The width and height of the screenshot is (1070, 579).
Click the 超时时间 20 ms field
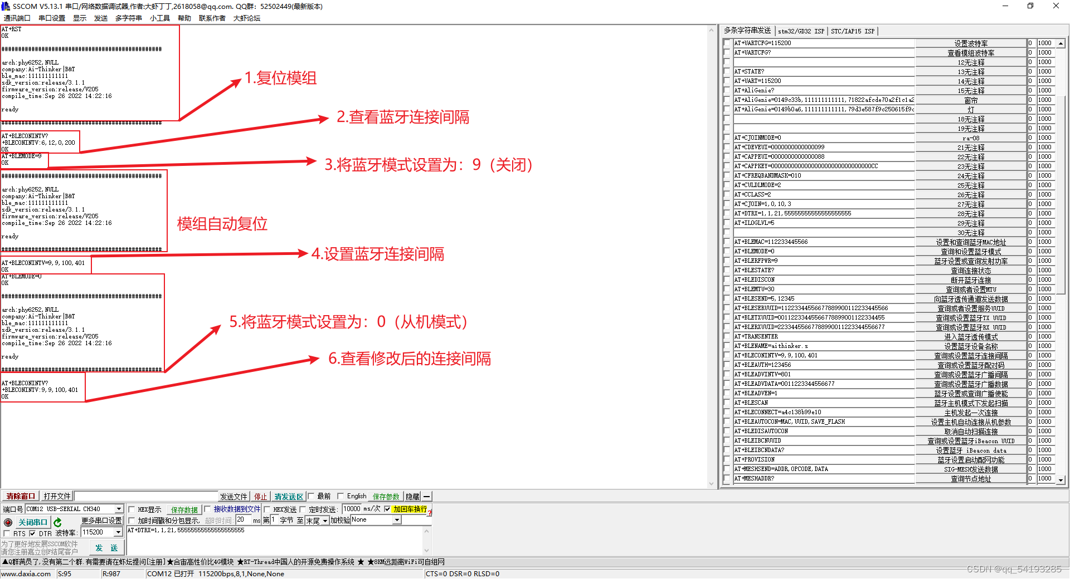(244, 520)
